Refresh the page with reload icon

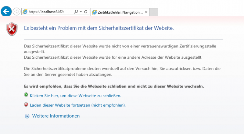(86, 12)
